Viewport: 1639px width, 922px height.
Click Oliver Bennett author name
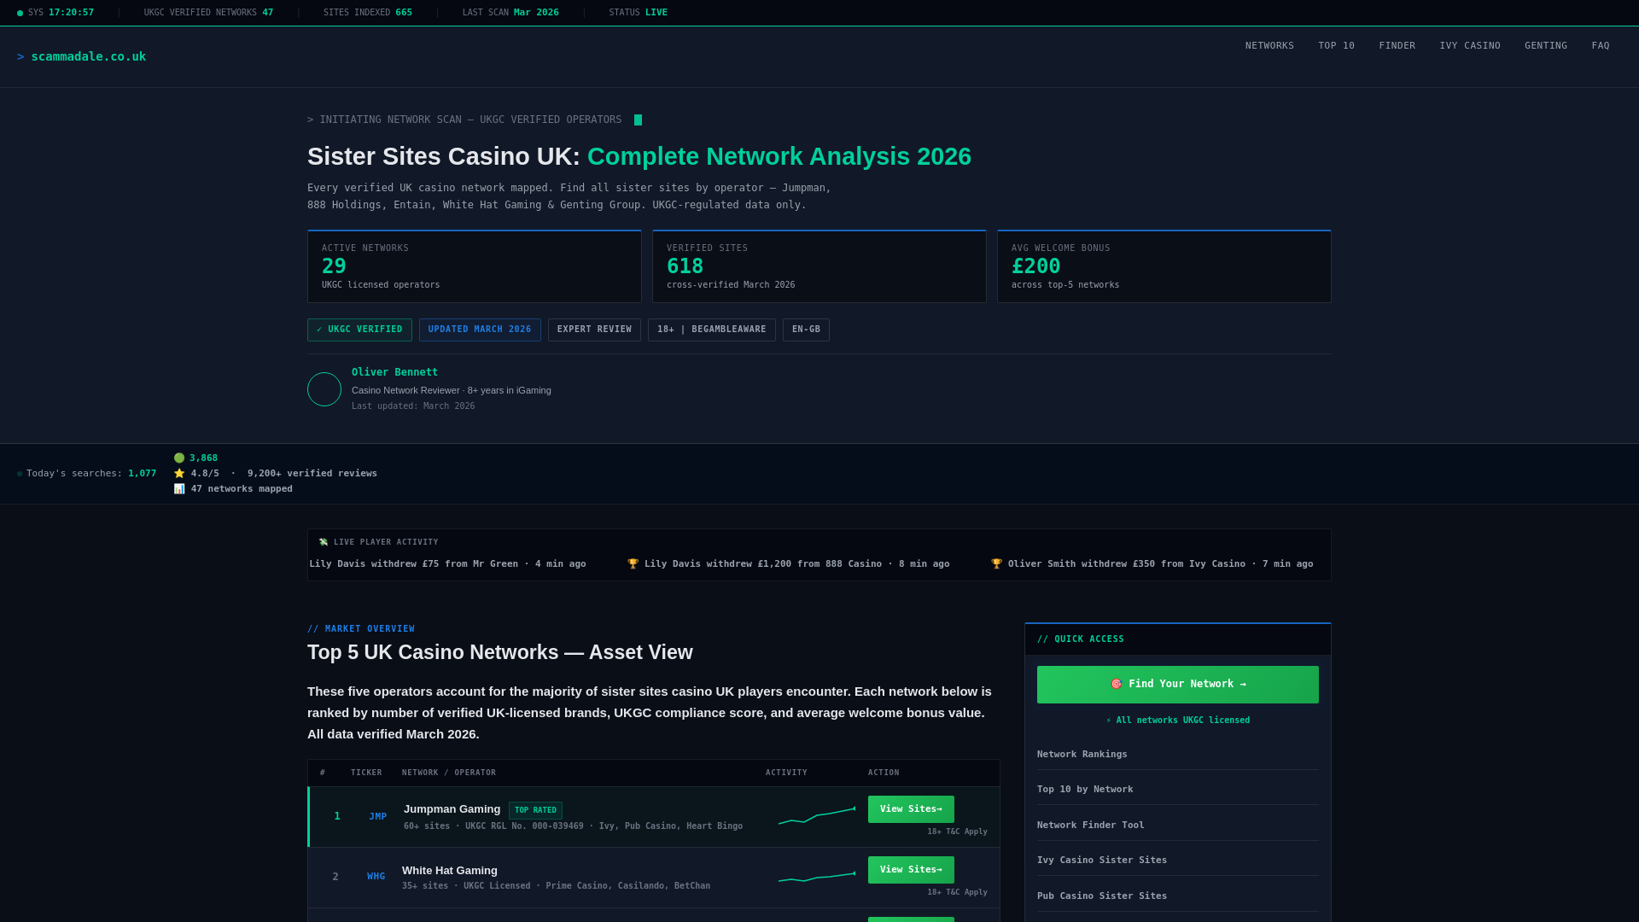pos(394,372)
